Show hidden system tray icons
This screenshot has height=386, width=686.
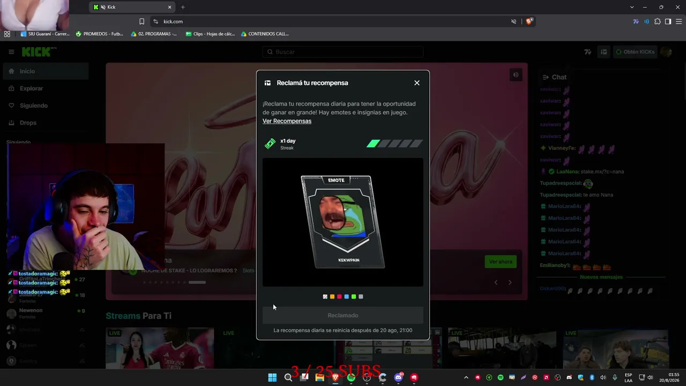coord(466,377)
